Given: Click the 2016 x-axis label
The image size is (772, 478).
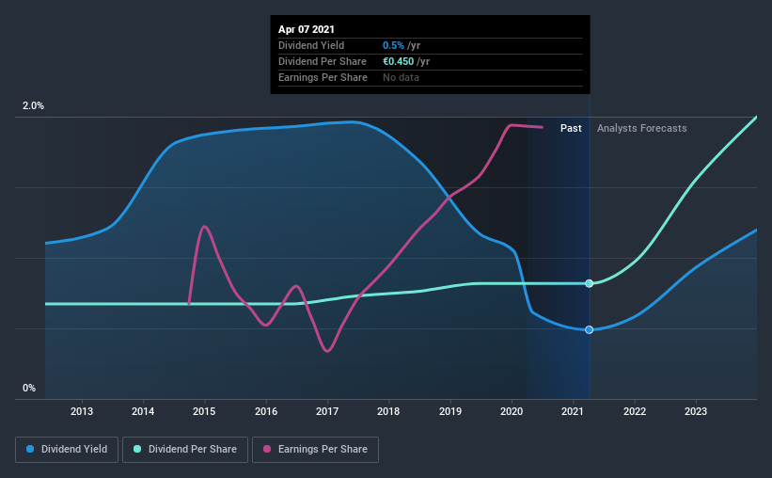Looking at the screenshot, I should pos(266,411).
